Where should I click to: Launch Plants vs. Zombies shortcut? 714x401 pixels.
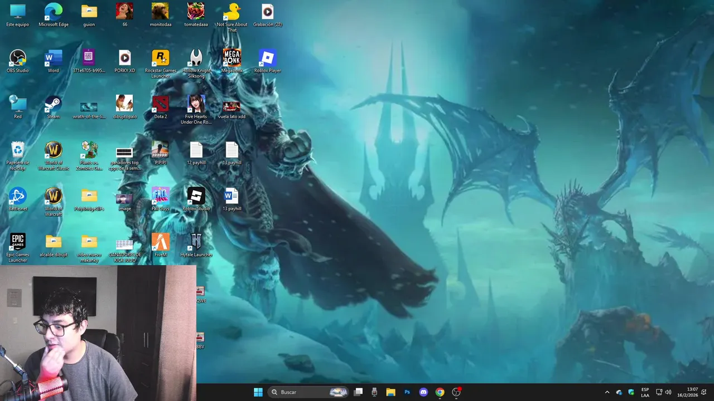(89, 156)
